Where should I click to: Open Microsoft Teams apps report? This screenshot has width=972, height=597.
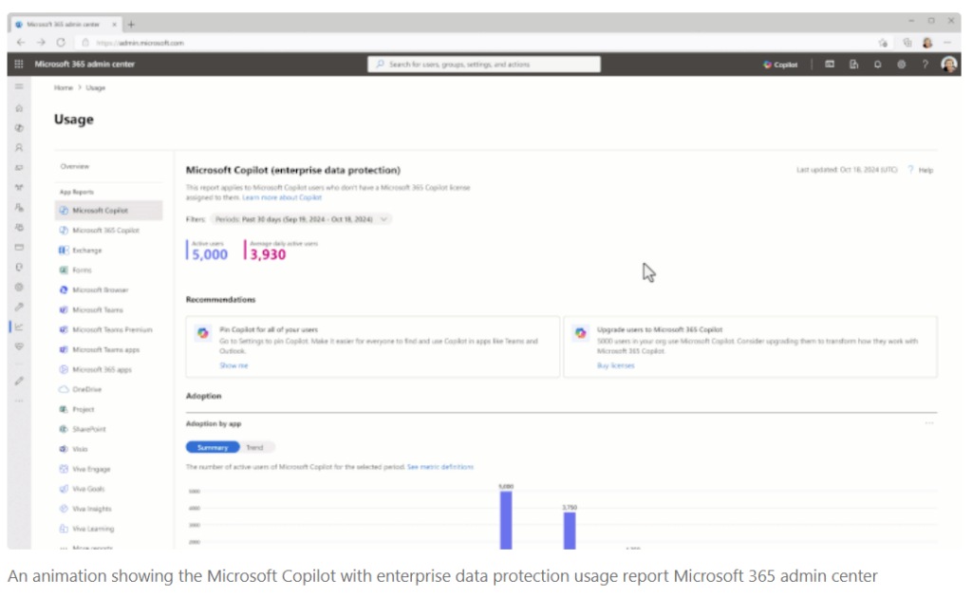[x=105, y=349]
